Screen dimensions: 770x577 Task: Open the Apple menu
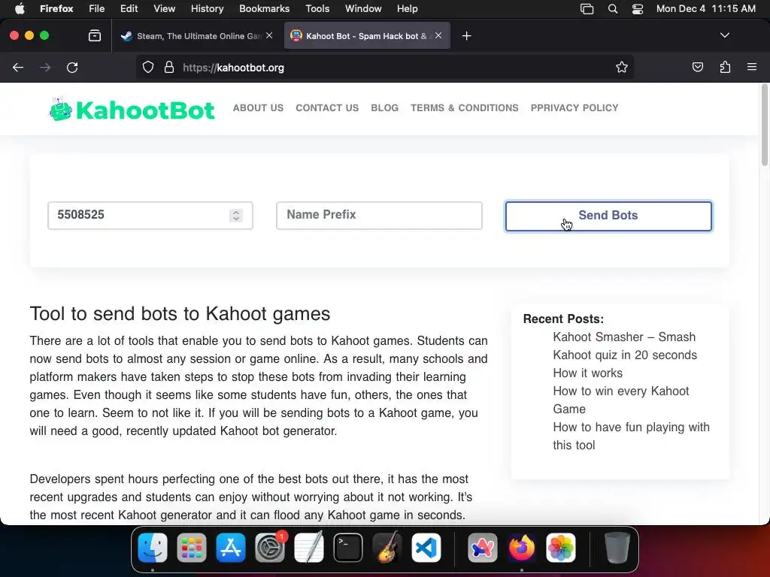coord(19,8)
